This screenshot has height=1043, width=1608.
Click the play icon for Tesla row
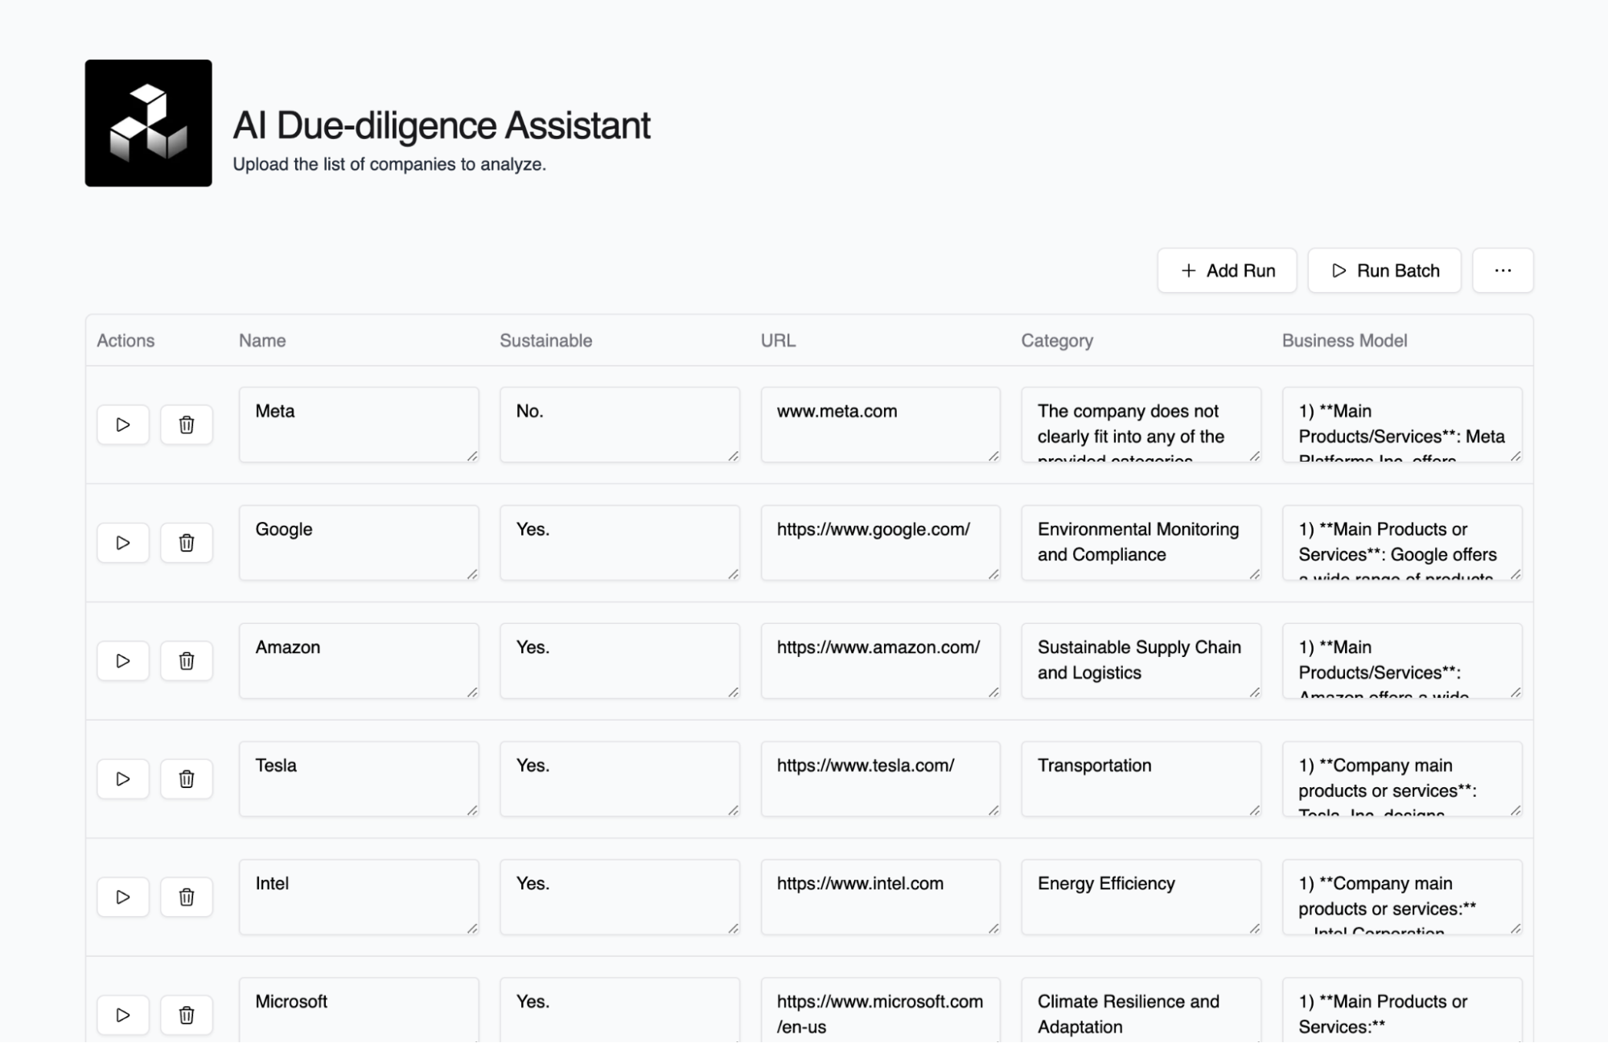point(122,778)
